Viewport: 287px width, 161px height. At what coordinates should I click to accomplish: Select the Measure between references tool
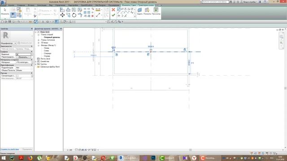pos(98,10)
